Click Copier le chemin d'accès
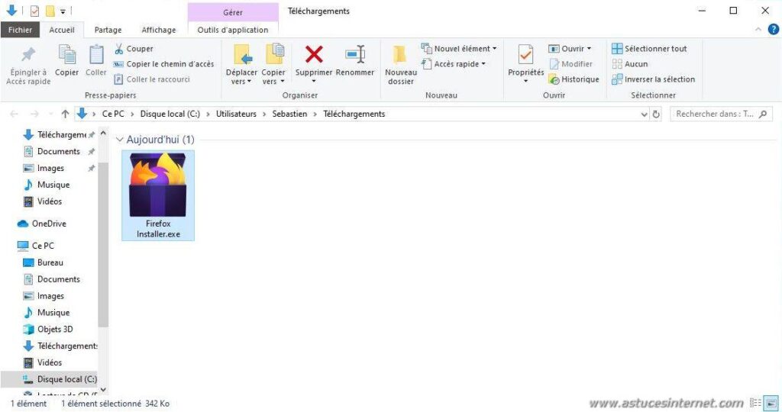782x412 pixels. 163,64
